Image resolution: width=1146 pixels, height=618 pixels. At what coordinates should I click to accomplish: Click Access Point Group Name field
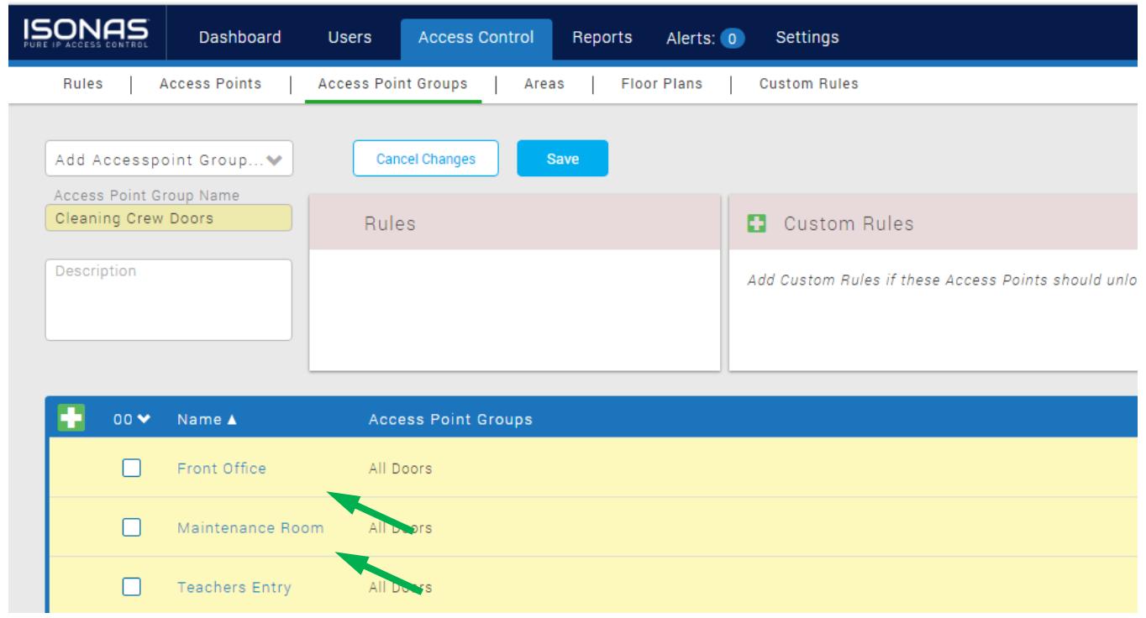[x=169, y=217]
